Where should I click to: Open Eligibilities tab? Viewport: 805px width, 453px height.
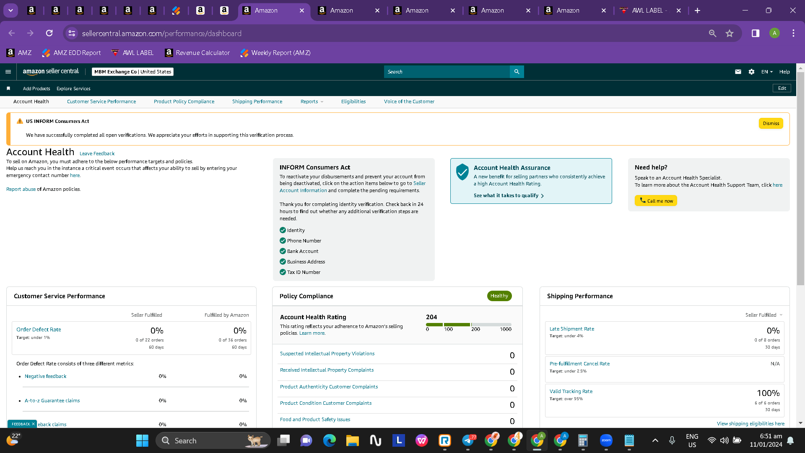pyautogui.click(x=353, y=102)
